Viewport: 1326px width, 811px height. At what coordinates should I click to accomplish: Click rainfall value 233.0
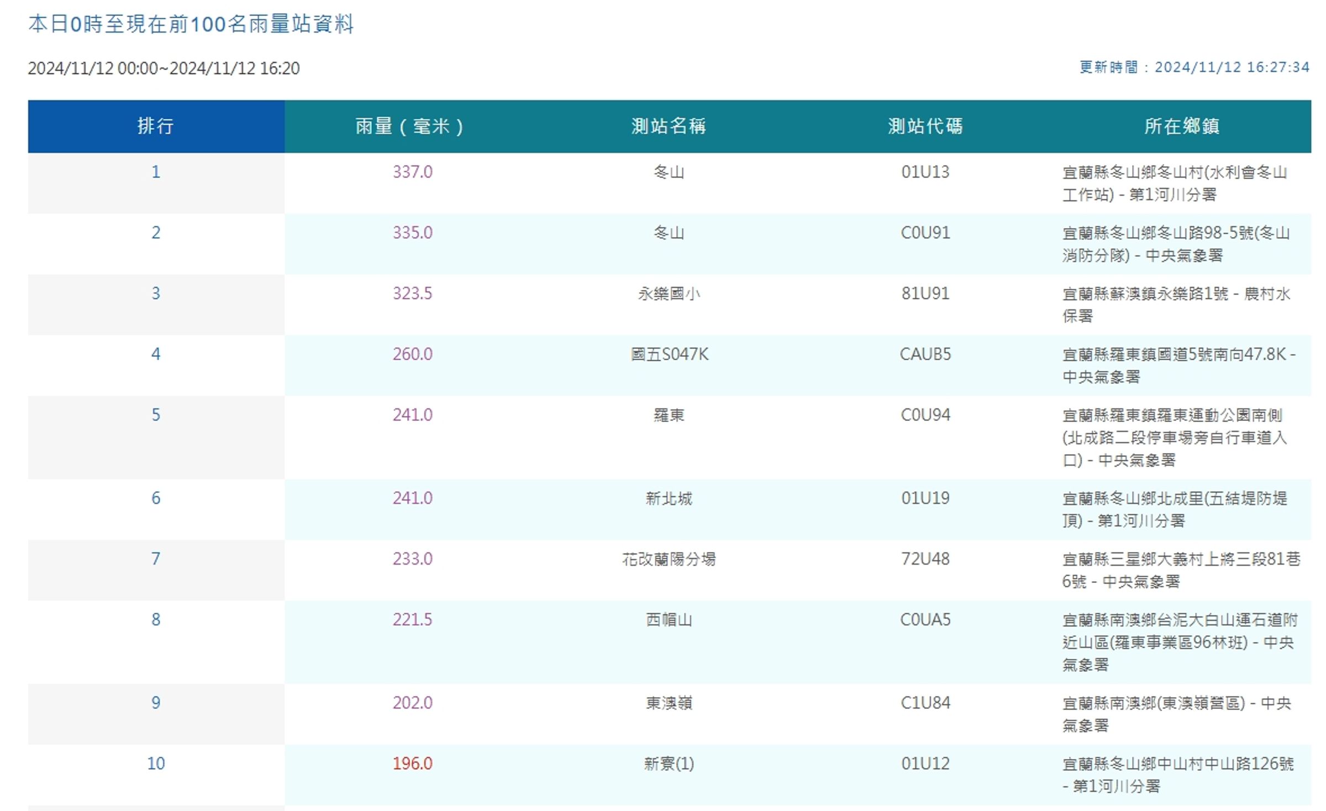[x=413, y=559]
